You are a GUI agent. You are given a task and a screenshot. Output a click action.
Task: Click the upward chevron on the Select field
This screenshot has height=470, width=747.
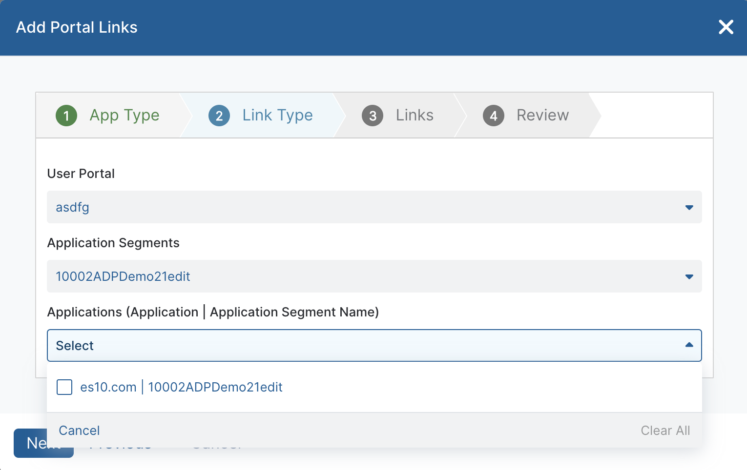689,345
